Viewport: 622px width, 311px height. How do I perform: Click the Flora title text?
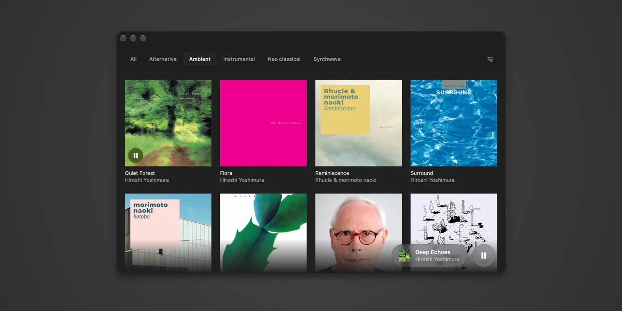(x=226, y=173)
